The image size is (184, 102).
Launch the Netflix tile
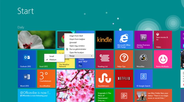tap(124, 79)
